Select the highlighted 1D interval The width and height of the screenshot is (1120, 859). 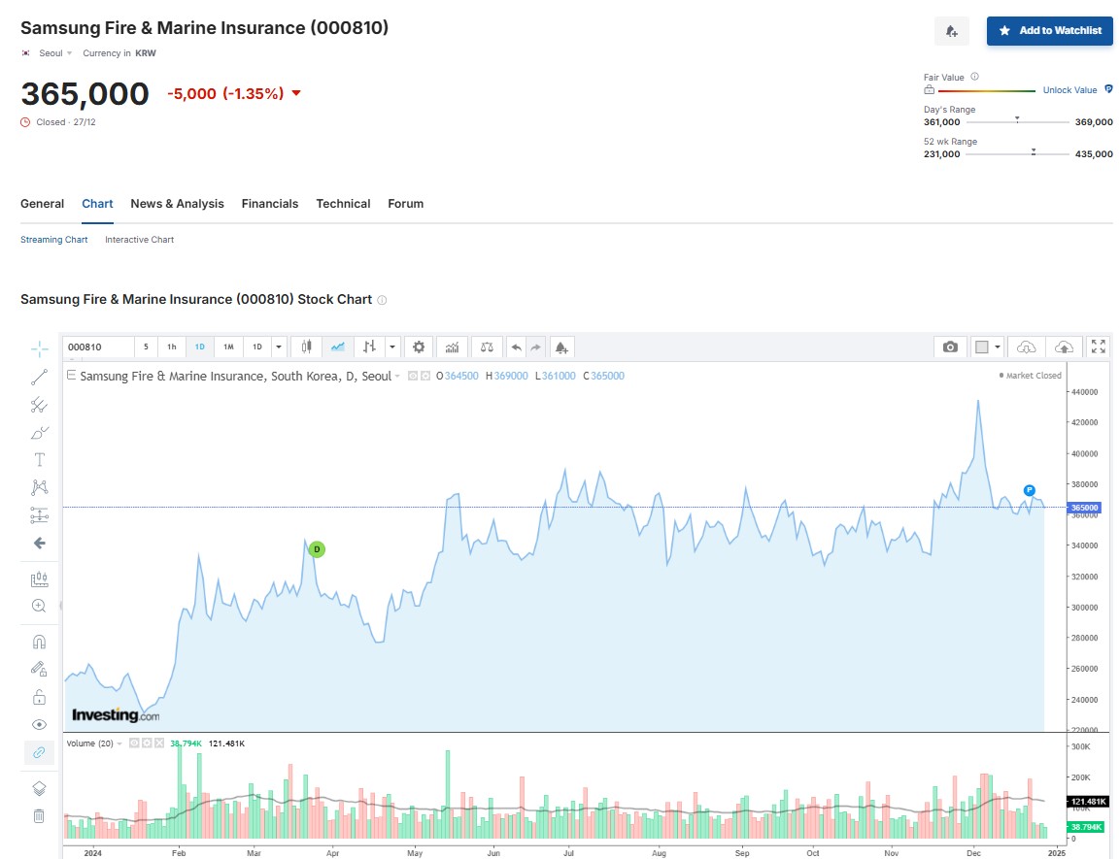(200, 347)
